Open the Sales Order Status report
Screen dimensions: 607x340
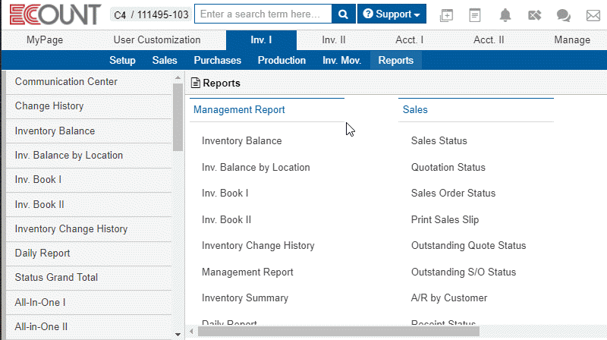453,194
